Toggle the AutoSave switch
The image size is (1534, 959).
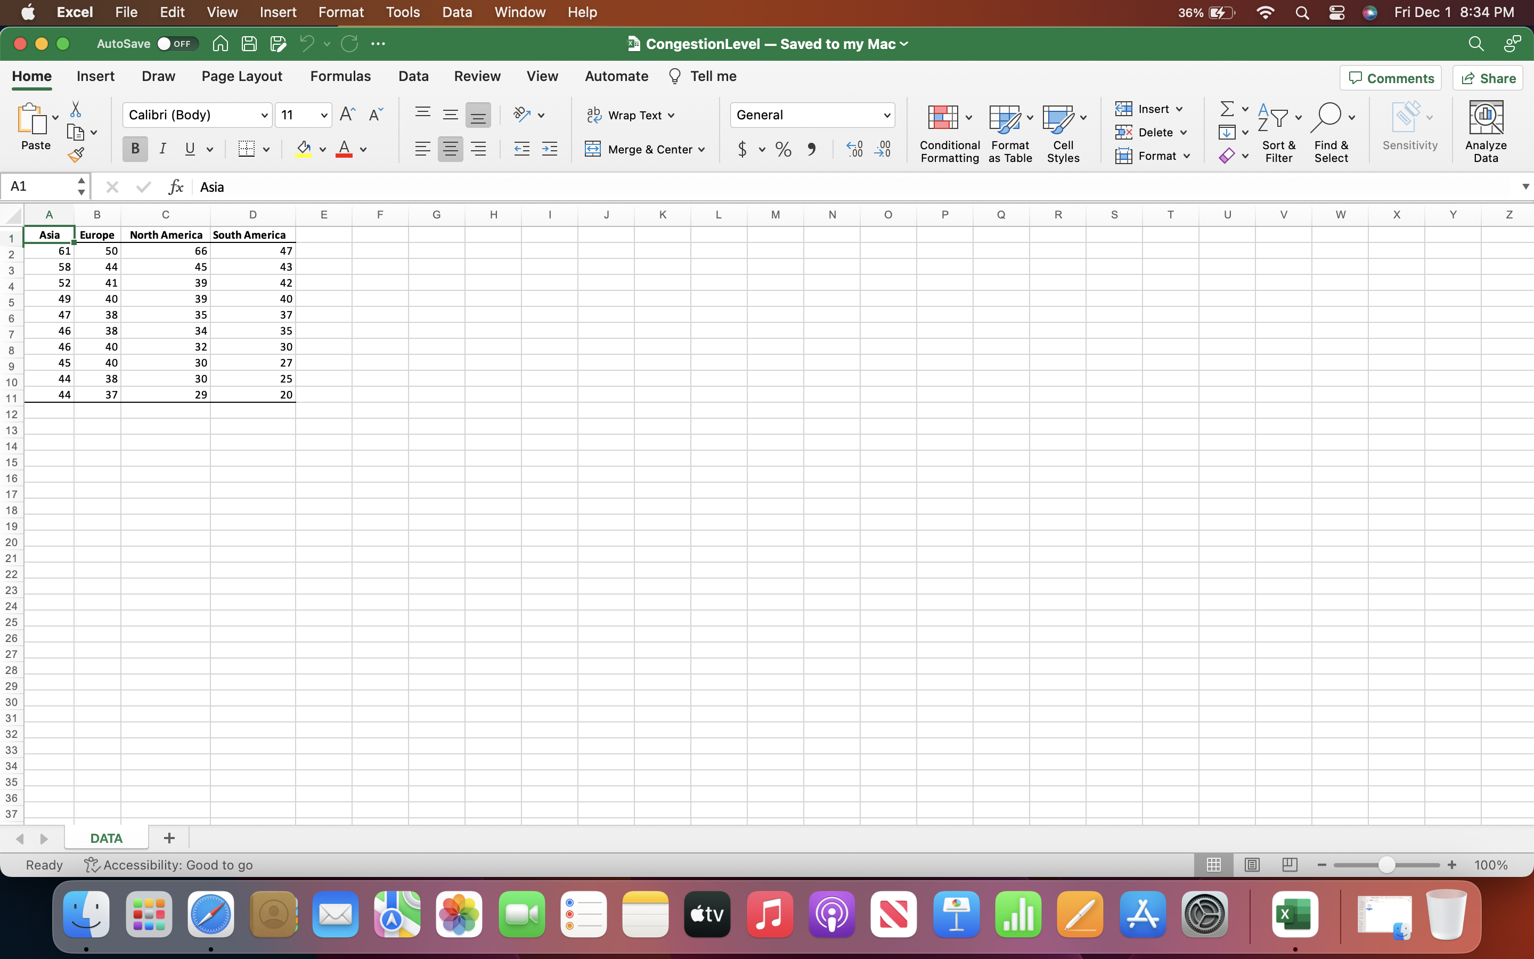(x=177, y=44)
